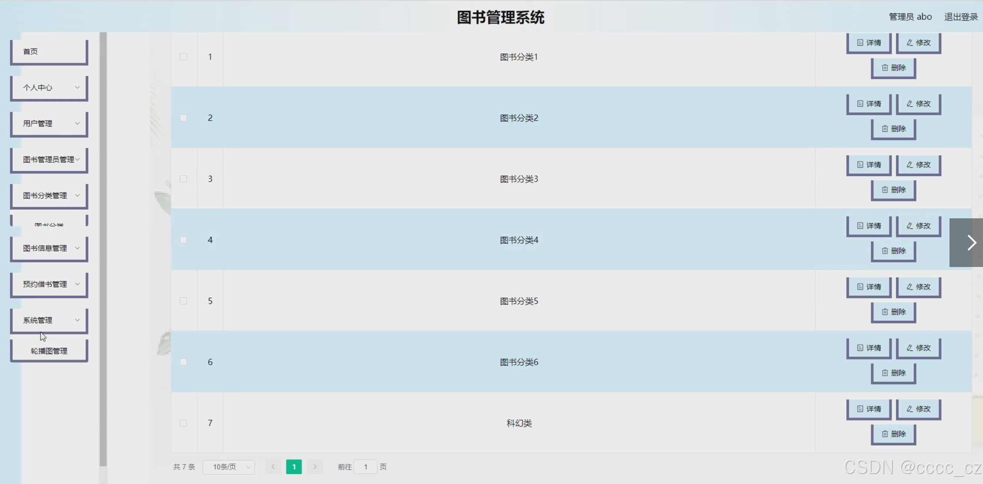This screenshot has width=983, height=484.
Task: Click the 删除 trash icon for 图书分类6
Action: [885, 373]
